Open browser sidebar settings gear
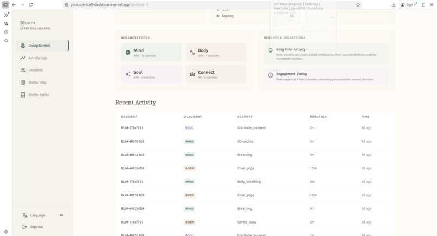 coord(6,232)
